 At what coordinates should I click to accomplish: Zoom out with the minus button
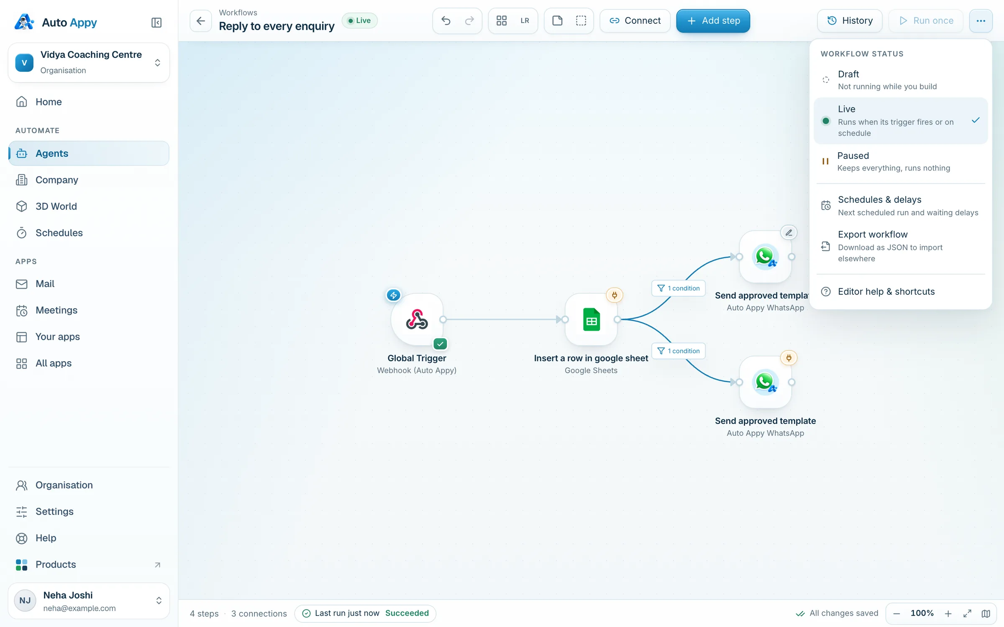click(896, 613)
